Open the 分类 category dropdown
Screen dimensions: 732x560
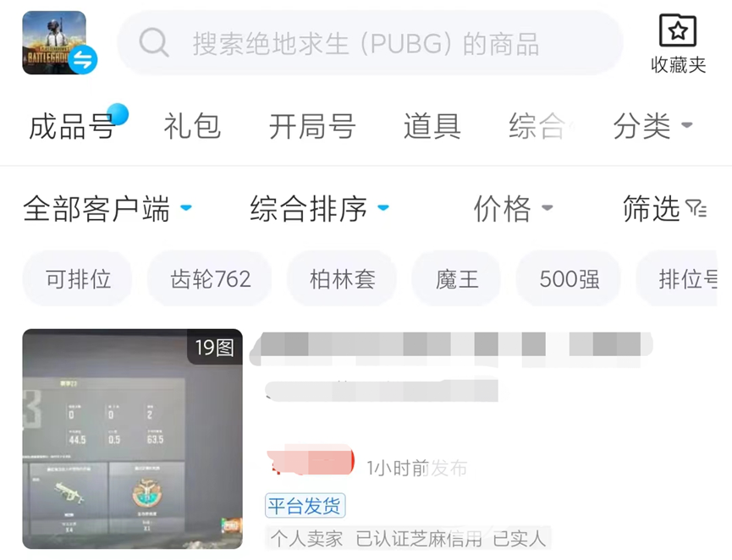[x=652, y=126]
